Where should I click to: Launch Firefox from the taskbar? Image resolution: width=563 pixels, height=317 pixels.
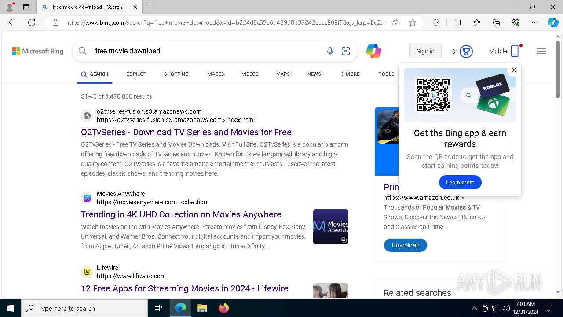pos(224,308)
